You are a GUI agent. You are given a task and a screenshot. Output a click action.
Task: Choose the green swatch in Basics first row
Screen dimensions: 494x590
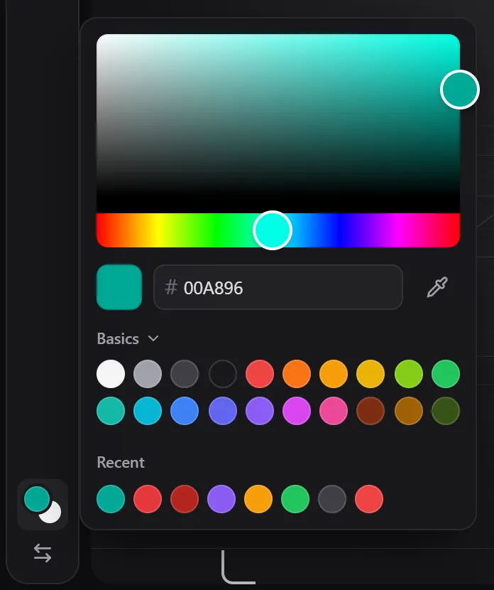pos(446,374)
